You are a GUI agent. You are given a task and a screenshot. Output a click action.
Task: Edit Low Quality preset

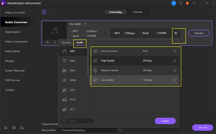tap(175, 80)
